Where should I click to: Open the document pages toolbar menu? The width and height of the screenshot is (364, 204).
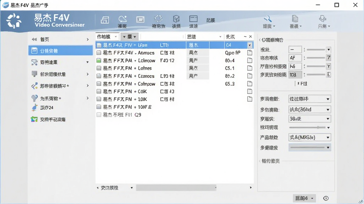coord(295,22)
